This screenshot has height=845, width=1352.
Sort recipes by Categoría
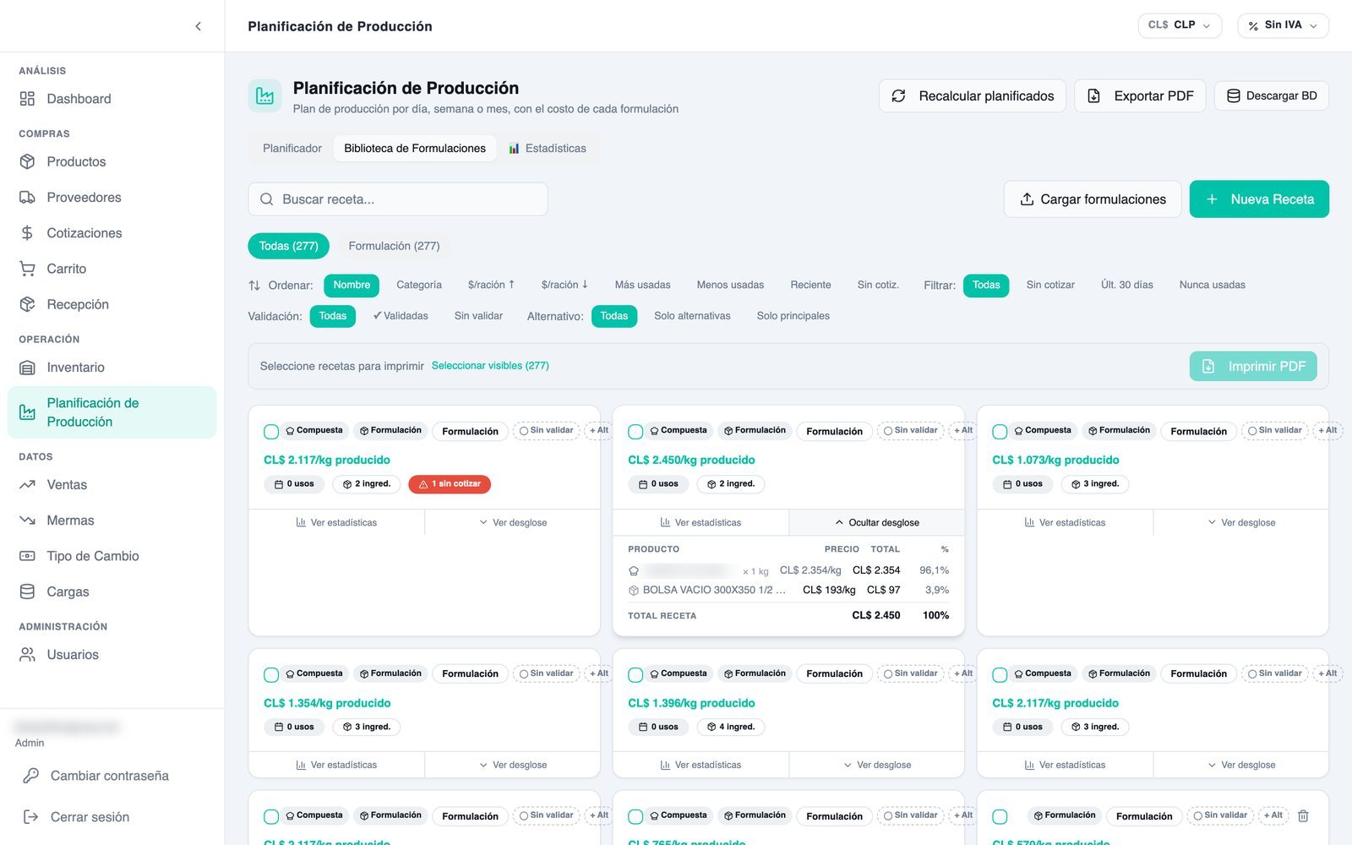coord(419,285)
